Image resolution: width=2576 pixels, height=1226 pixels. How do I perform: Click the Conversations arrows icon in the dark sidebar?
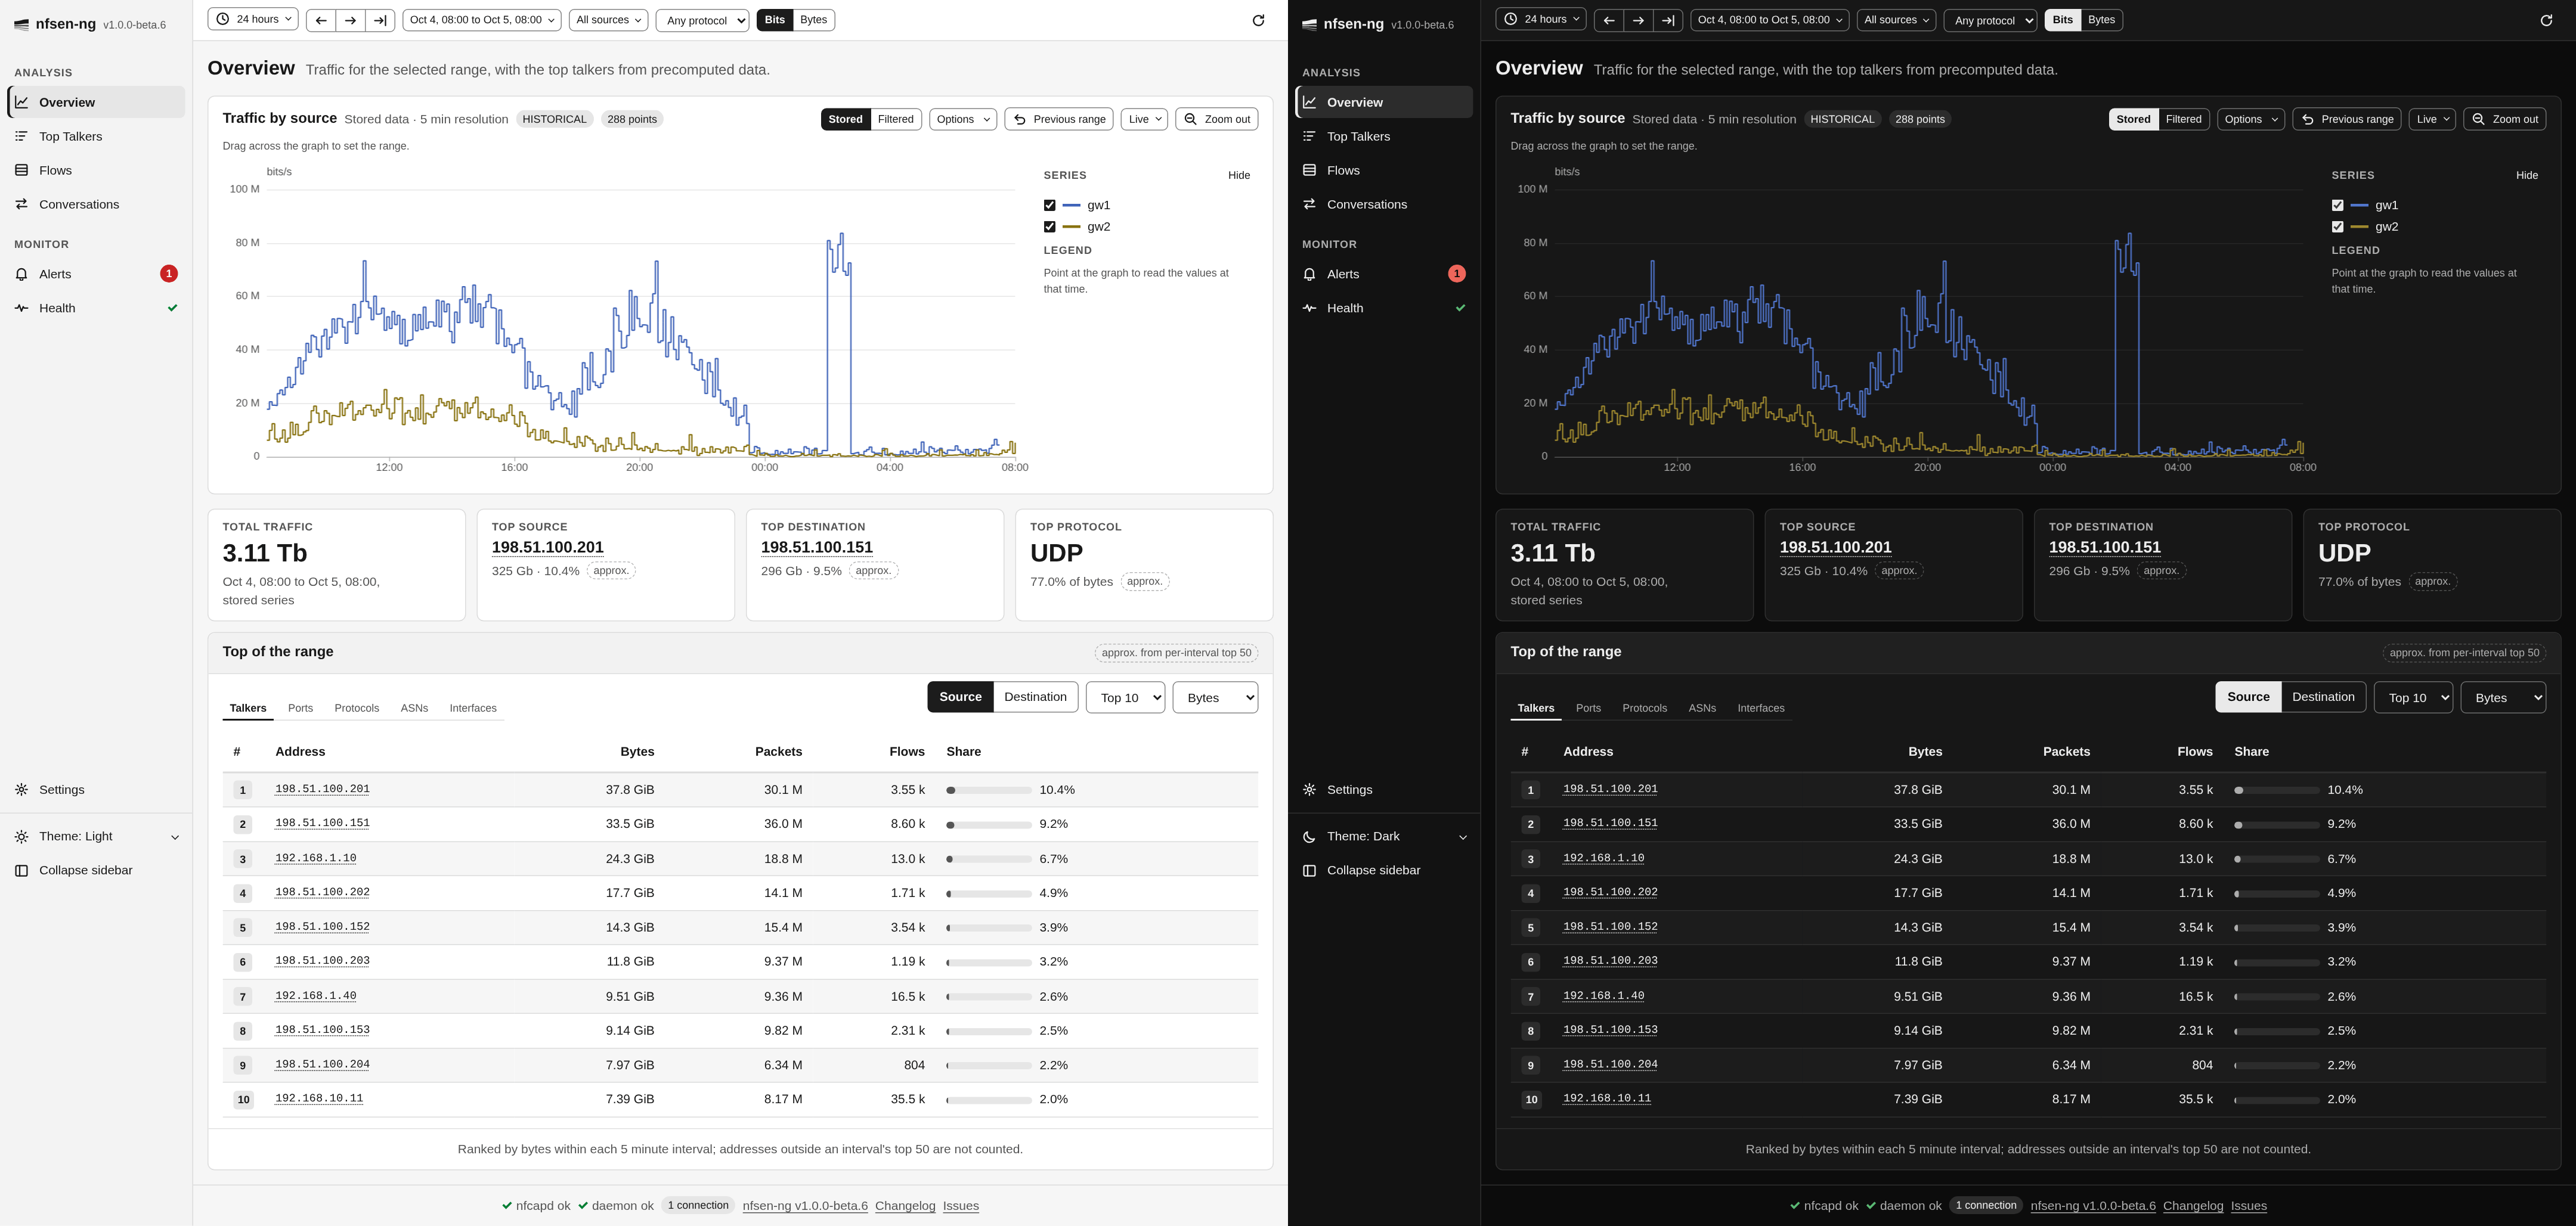(x=1309, y=204)
